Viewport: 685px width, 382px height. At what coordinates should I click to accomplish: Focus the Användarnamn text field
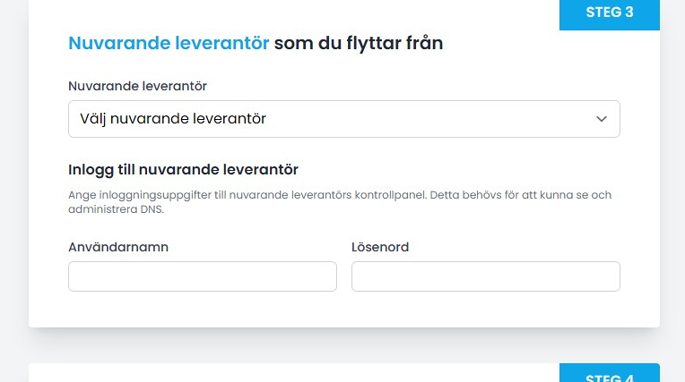pos(203,276)
